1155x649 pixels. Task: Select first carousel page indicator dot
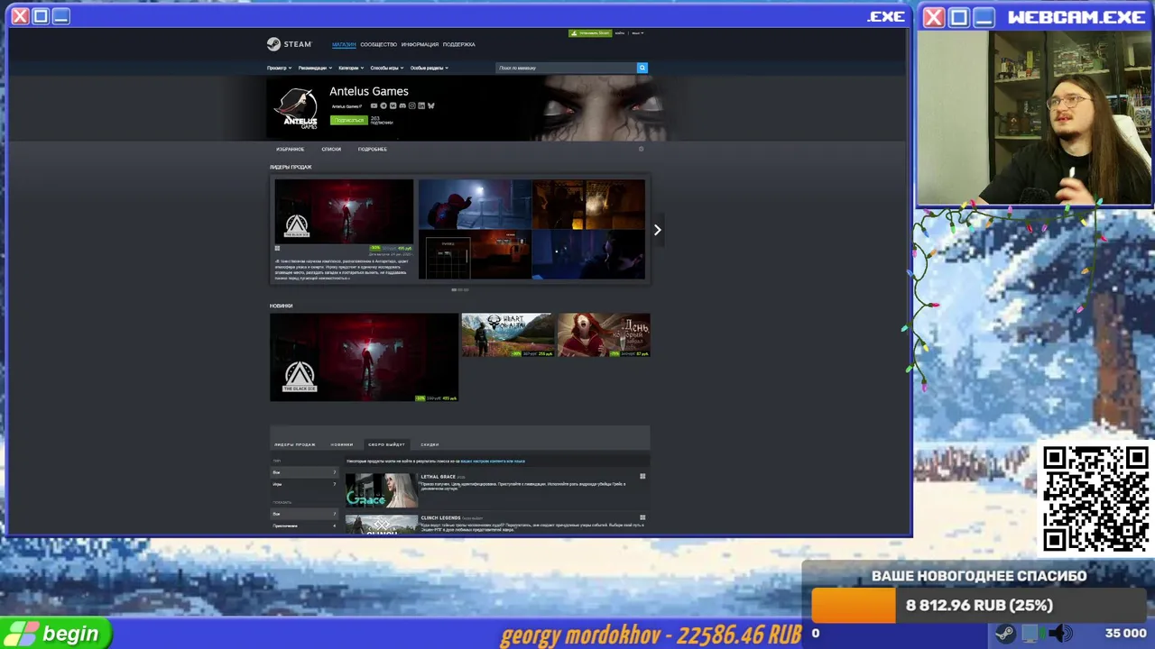(454, 289)
